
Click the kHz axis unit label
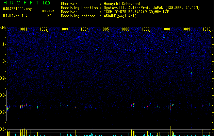3,28
